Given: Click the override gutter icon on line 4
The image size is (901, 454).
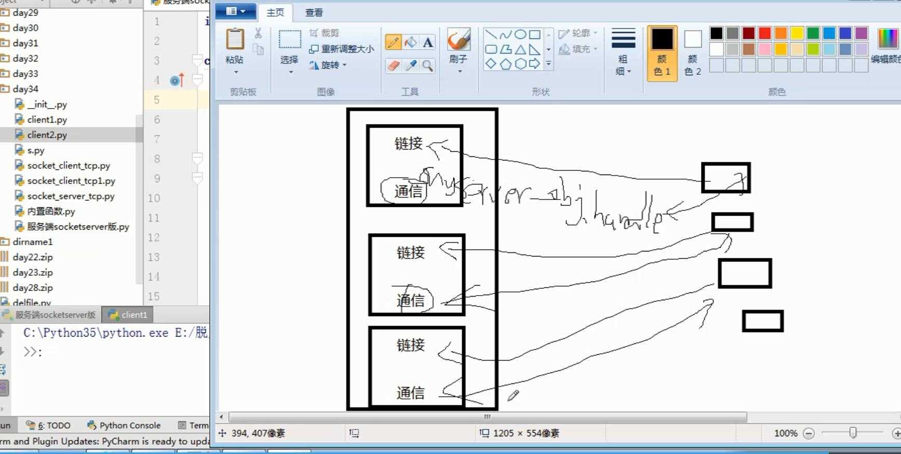Looking at the screenshot, I should [x=177, y=81].
